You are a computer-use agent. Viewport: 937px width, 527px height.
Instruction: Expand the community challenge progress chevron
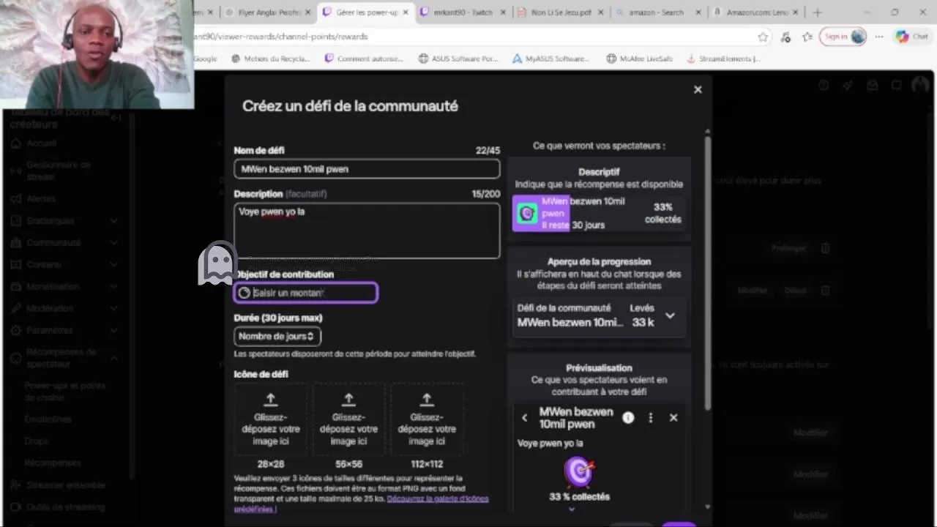click(x=670, y=315)
